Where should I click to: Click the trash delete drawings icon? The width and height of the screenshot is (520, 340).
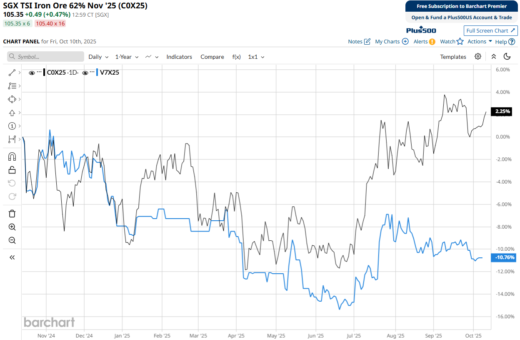click(12, 214)
